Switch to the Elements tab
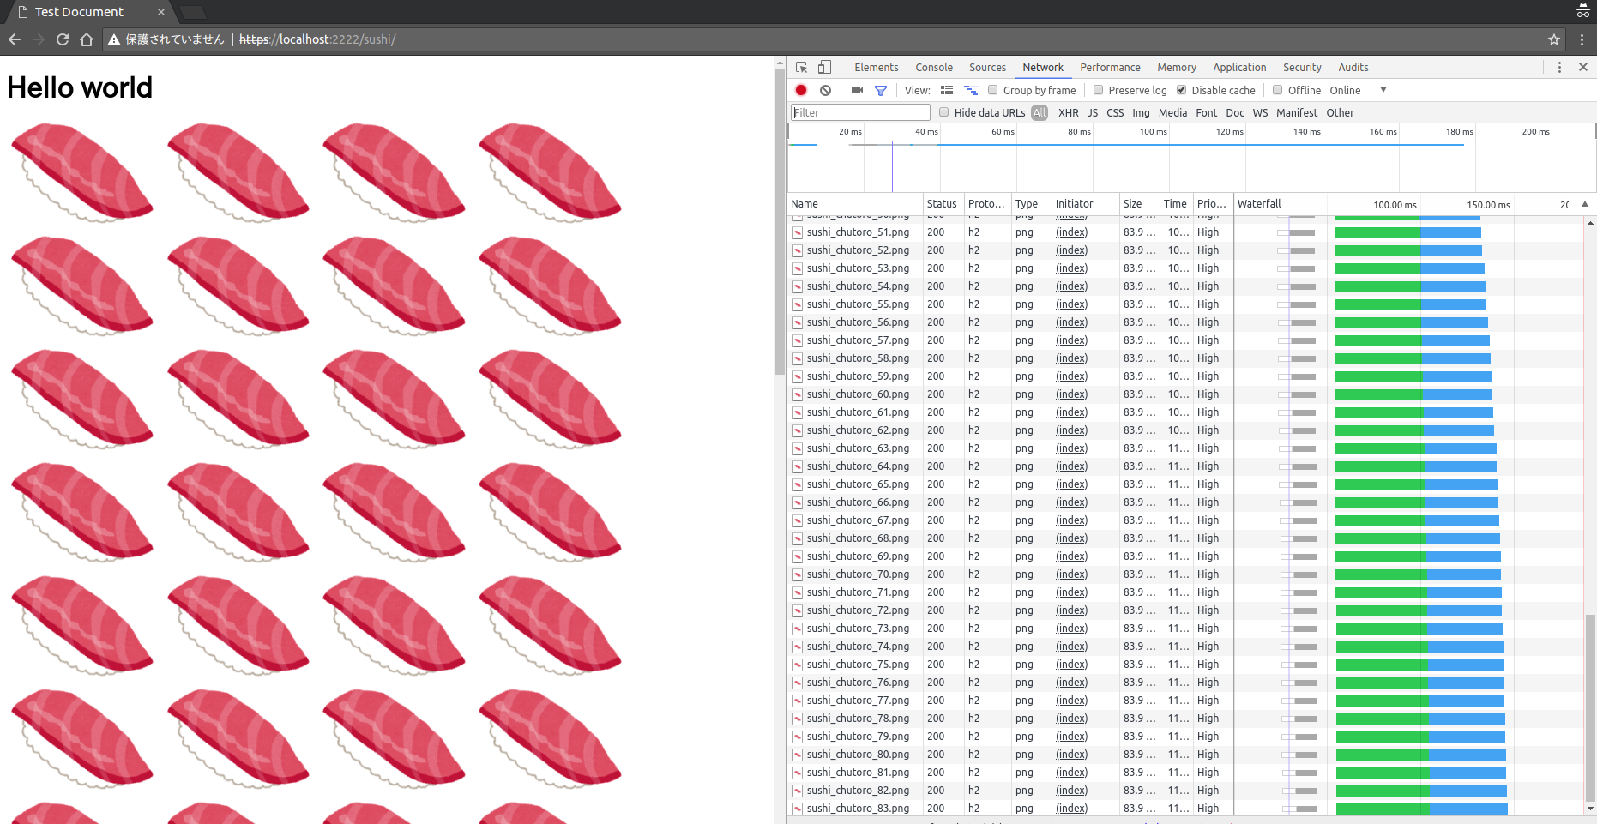1597x824 pixels. [877, 67]
